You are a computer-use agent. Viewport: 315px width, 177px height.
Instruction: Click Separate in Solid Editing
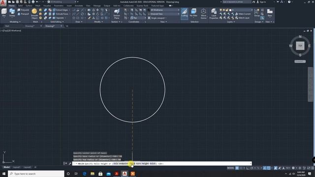click(x=58, y=18)
